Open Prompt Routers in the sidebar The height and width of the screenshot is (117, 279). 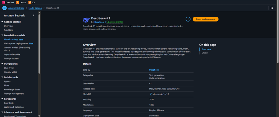(11, 58)
